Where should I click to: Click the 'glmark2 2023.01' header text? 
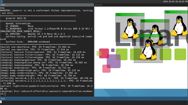[16, 18]
